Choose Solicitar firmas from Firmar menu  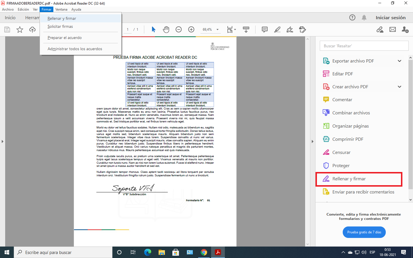[60, 26]
